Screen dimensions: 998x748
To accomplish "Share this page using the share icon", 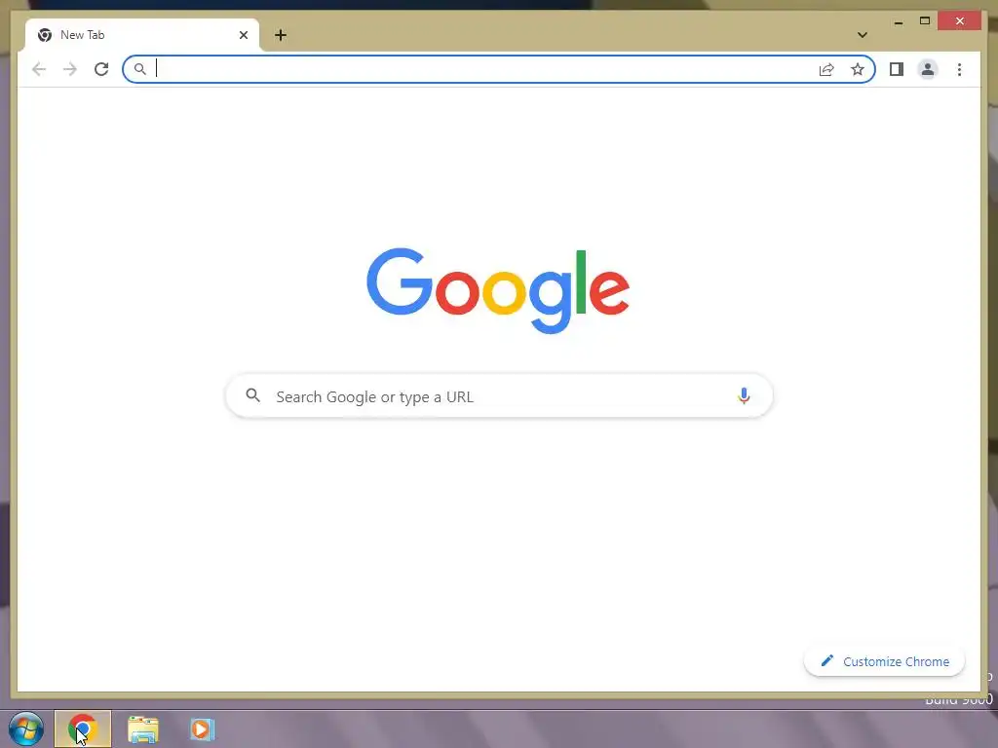I will [826, 69].
